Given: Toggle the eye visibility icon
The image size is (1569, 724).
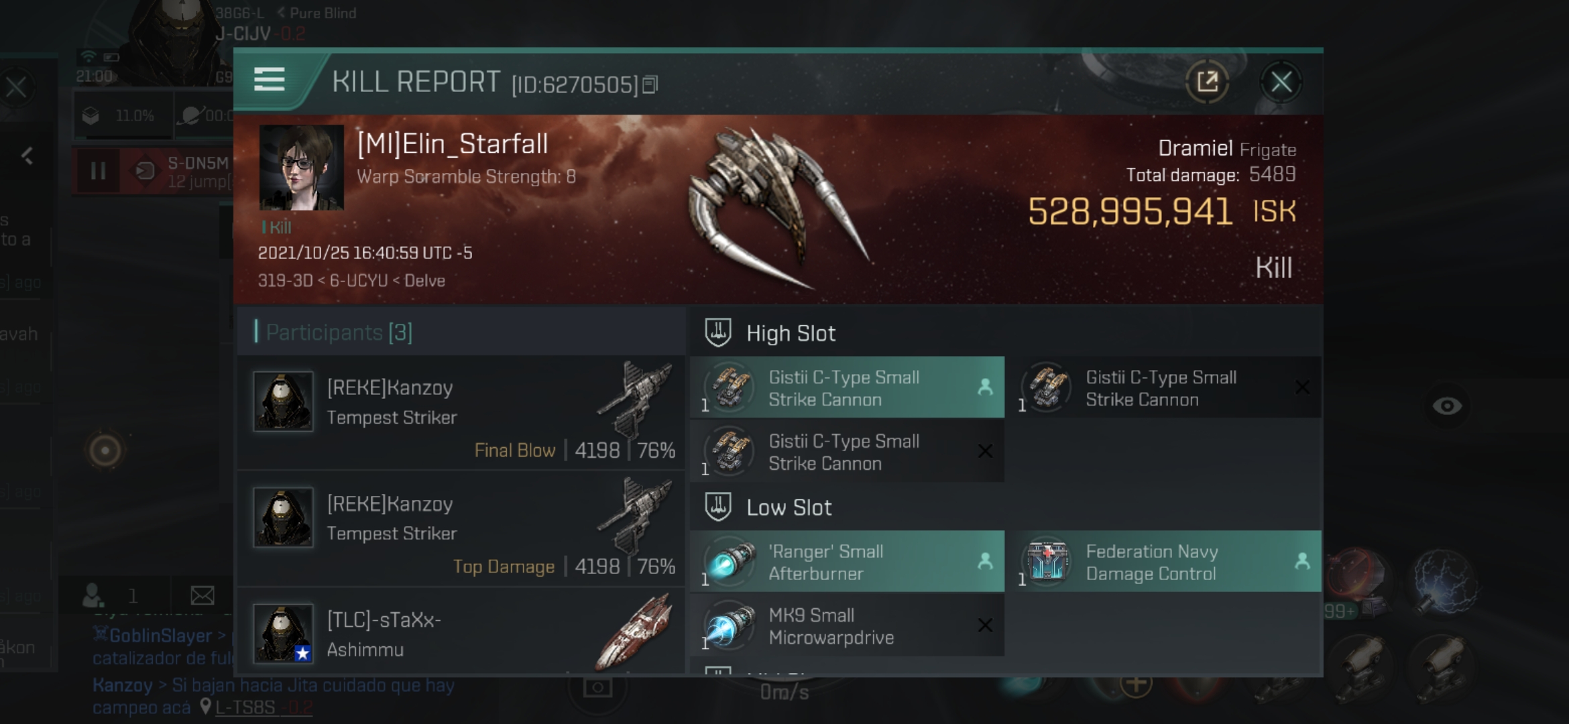Looking at the screenshot, I should tap(1447, 406).
